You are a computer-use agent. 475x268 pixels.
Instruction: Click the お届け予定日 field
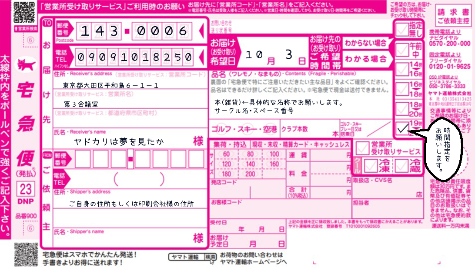coord(248,241)
